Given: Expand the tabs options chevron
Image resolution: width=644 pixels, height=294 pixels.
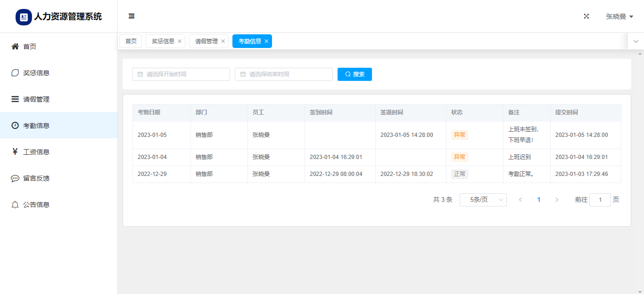Looking at the screenshot, I should pos(636,41).
